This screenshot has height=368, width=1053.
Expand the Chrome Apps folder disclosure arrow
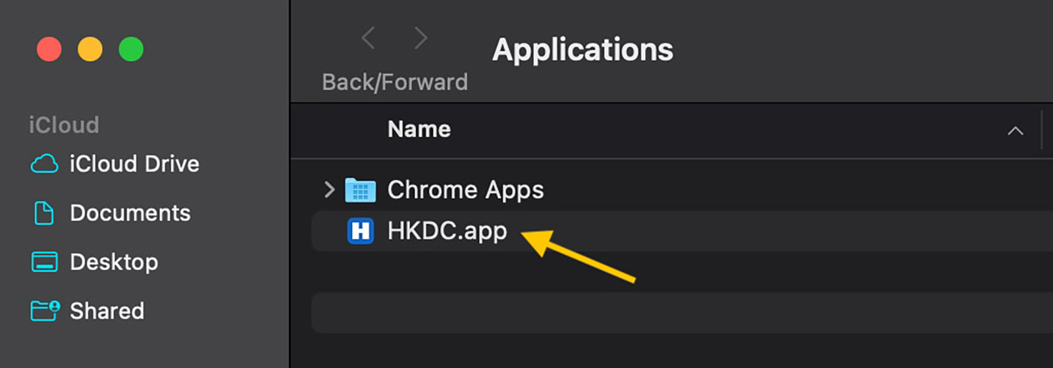pyautogui.click(x=329, y=190)
